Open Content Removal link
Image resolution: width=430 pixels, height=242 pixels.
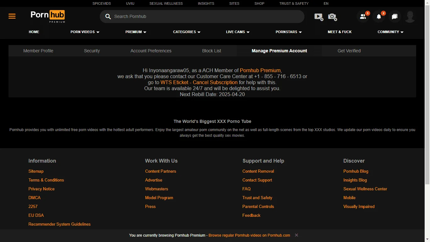[x=258, y=171]
